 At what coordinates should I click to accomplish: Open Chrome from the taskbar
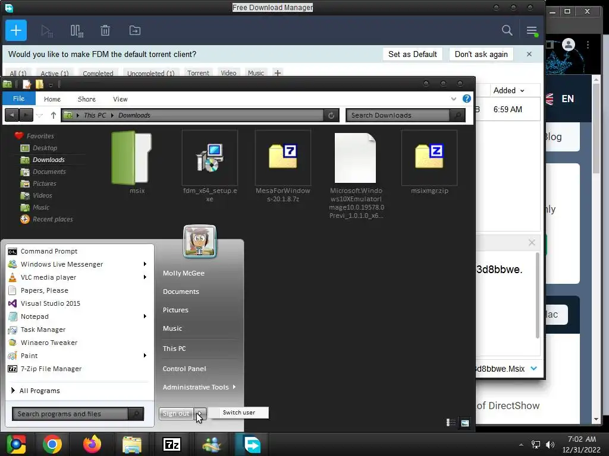pos(52,444)
